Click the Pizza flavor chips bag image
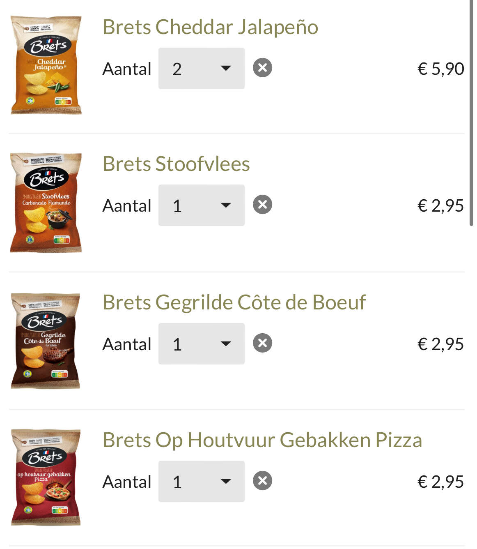This screenshot has height=549, width=477. (x=46, y=477)
